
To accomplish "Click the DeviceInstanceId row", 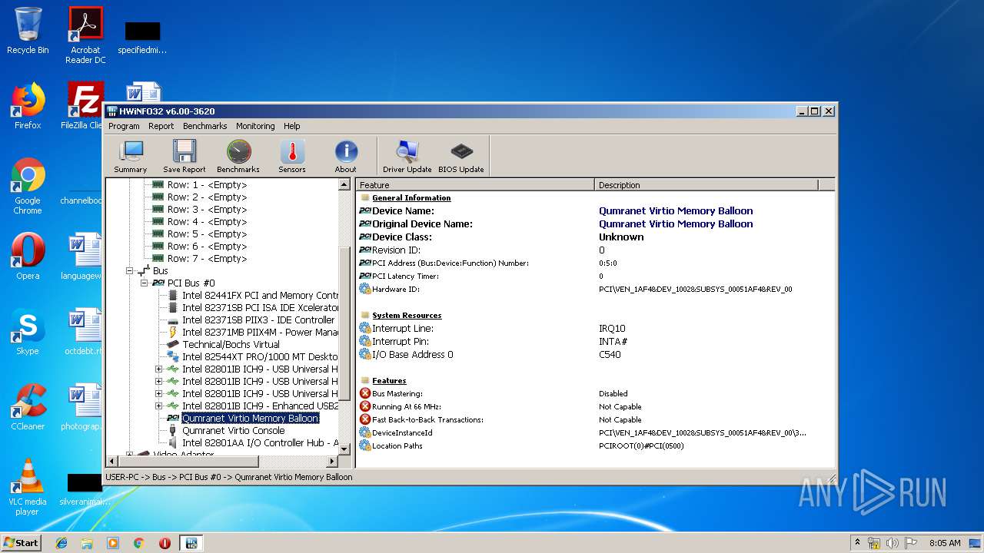I will [x=595, y=433].
